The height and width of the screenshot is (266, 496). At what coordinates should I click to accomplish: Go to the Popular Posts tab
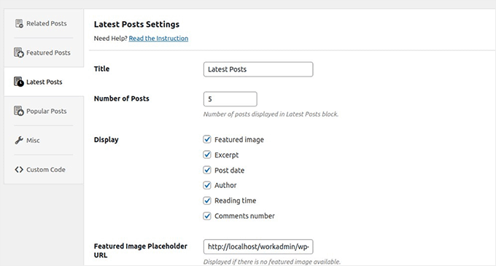pyautogui.click(x=44, y=111)
